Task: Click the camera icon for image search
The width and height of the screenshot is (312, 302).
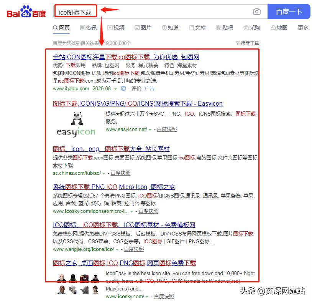Action: [256, 12]
